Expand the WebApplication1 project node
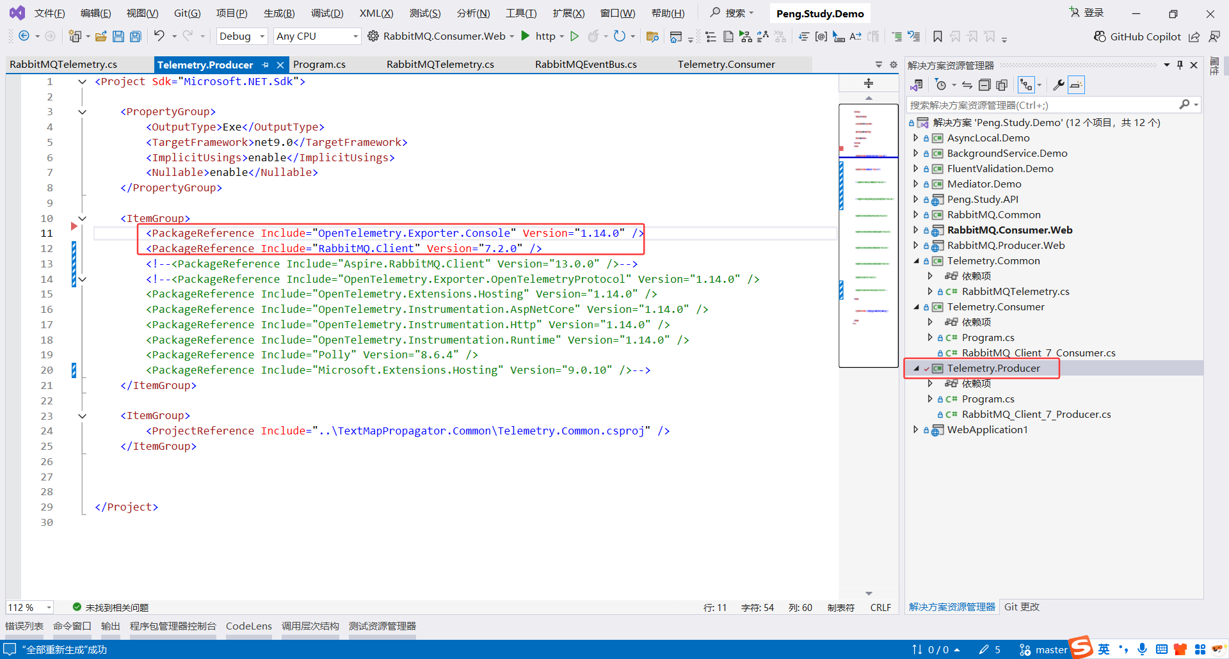 (x=915, y=429)
